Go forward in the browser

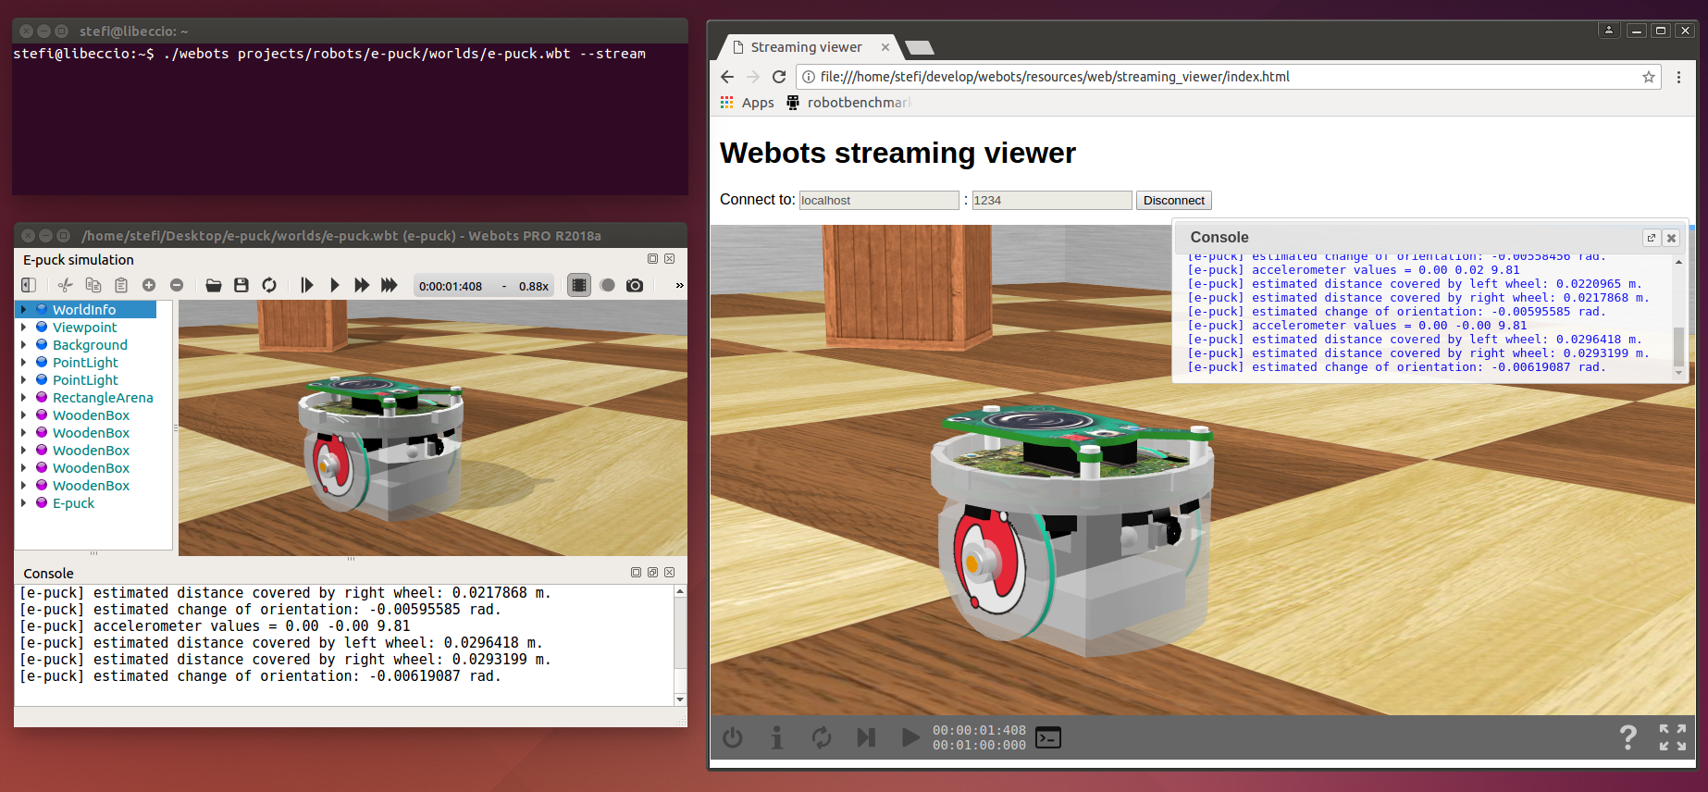pos(753,77)
